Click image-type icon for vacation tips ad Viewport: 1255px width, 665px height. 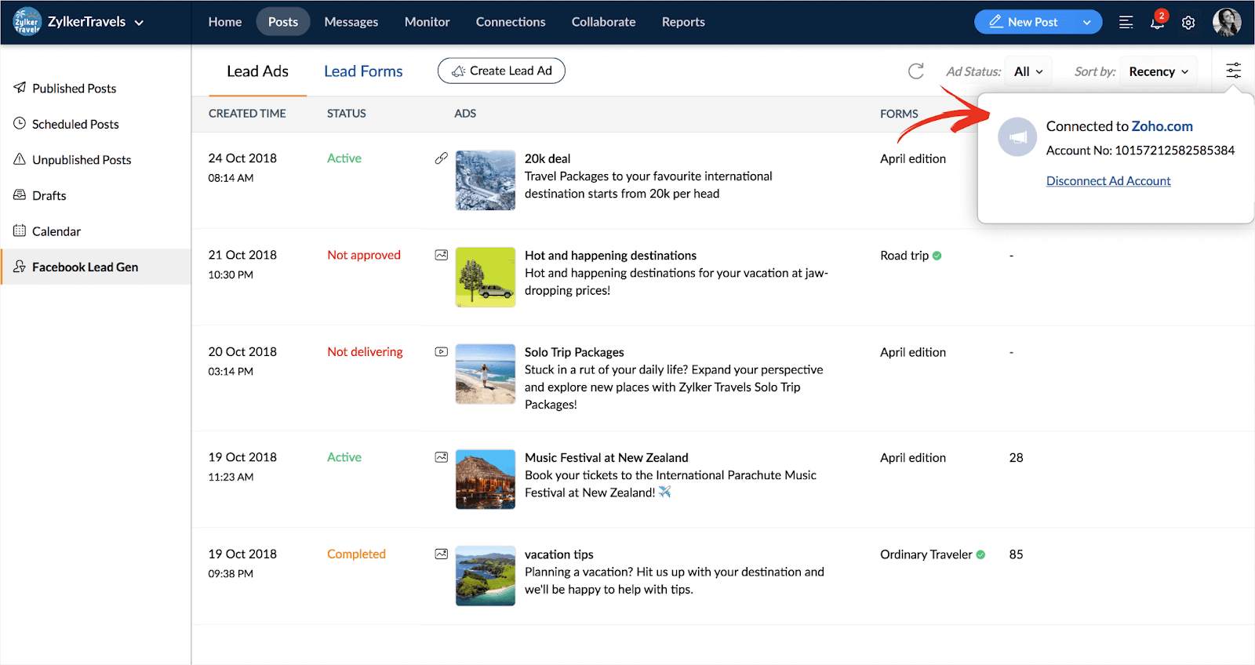[x=442, y=554]
